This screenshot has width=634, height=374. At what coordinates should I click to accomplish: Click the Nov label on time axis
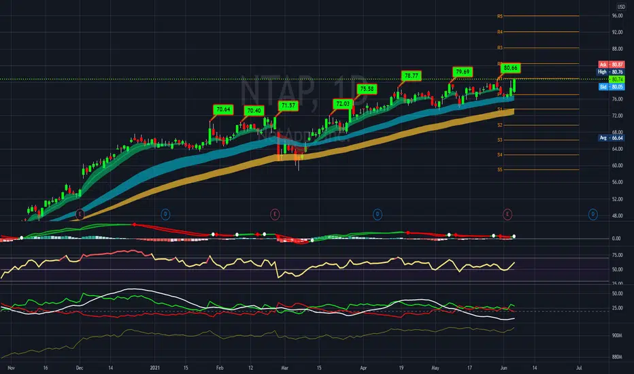click(x=12, y=368)
